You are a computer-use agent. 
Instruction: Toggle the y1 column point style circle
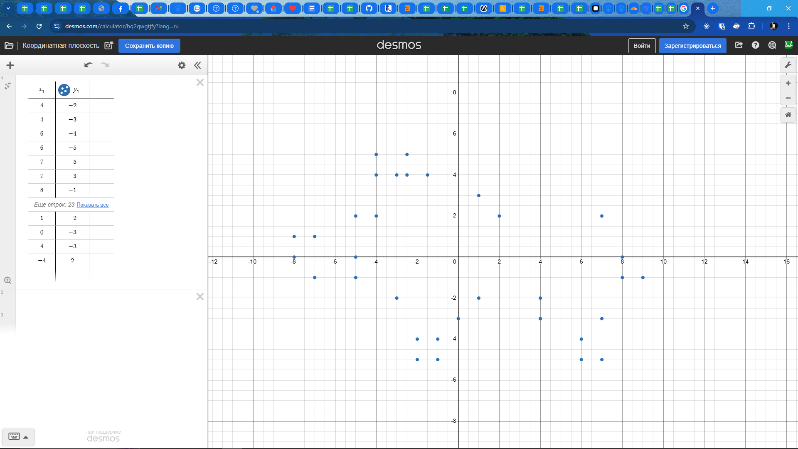pos(64,90)
